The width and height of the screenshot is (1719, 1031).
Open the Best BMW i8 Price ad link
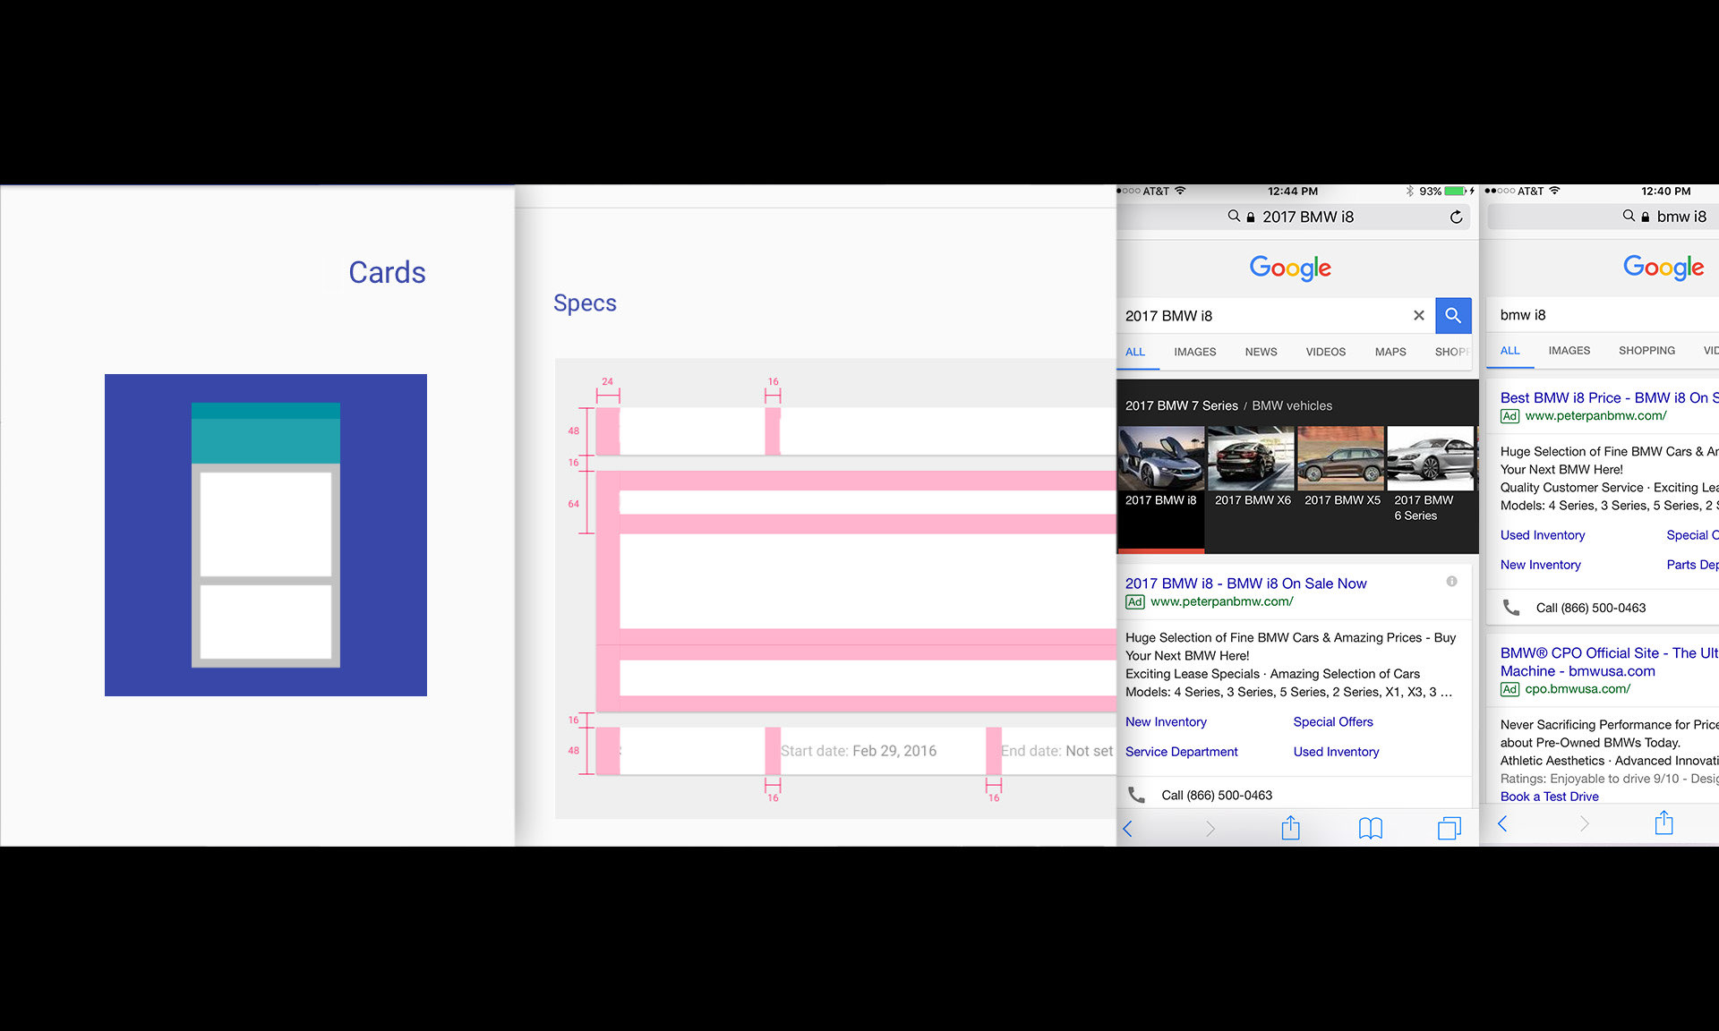[1609, 397]
